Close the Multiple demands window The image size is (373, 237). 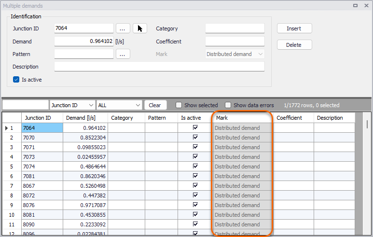366,5
